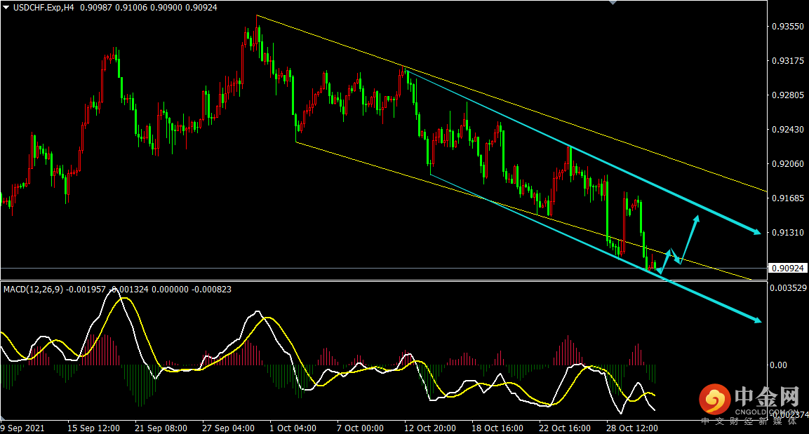Click the 12 Oct 20:00 time label
Image resolution: width=809 pixels, height=434 pixels.
[x=430, y=428]
